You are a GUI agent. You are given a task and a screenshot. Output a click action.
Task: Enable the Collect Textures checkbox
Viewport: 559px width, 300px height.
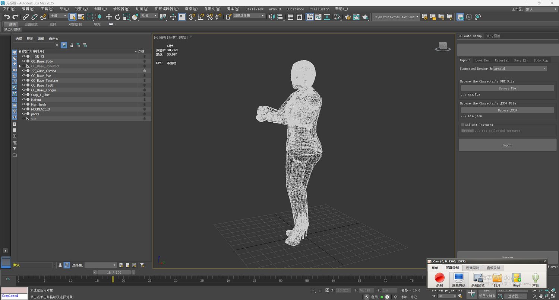click(462, 125)
